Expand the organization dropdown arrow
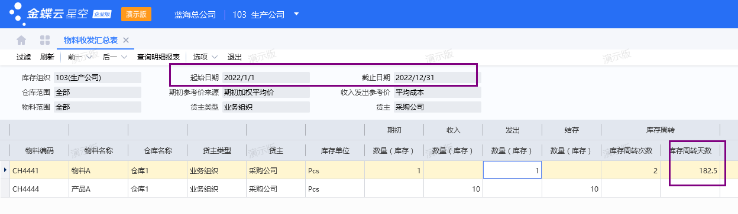Viewport: 738px width, 214px height. pos(296,14)
